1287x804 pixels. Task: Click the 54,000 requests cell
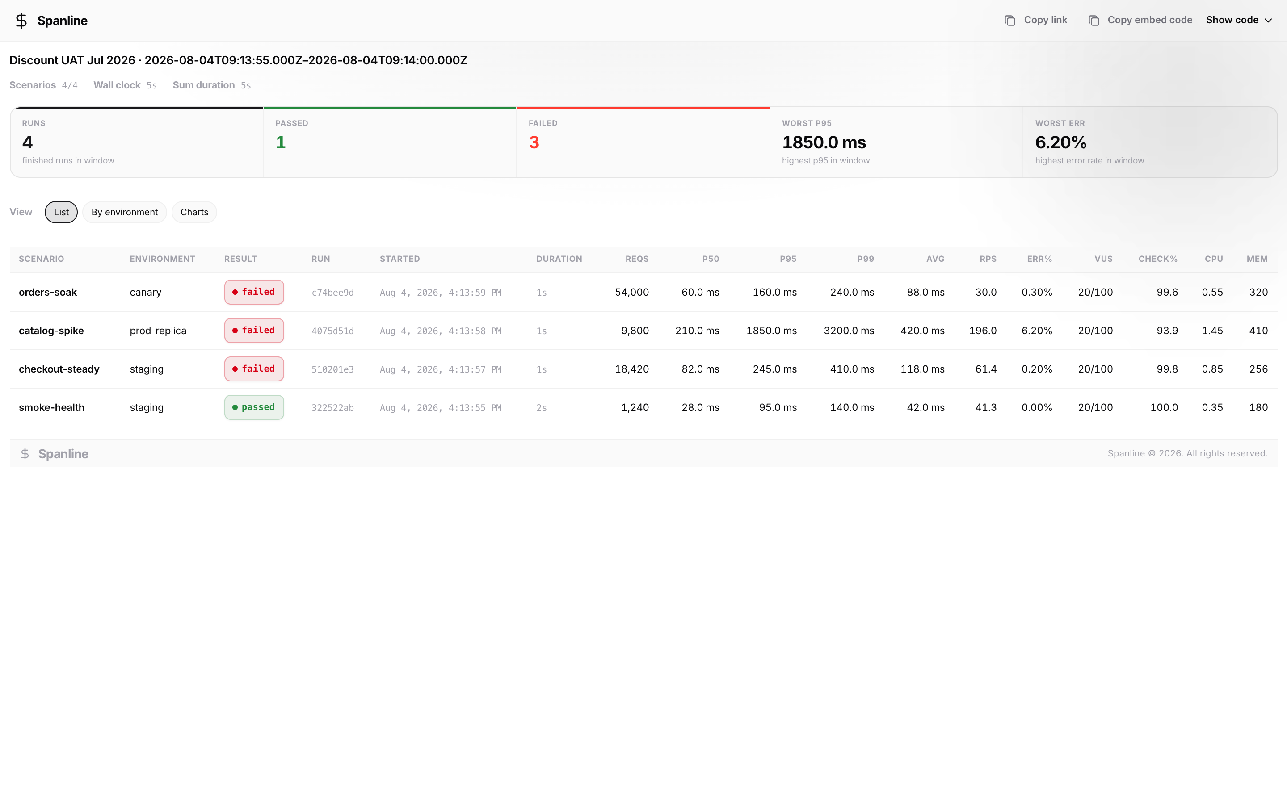(x=632, y=293)
